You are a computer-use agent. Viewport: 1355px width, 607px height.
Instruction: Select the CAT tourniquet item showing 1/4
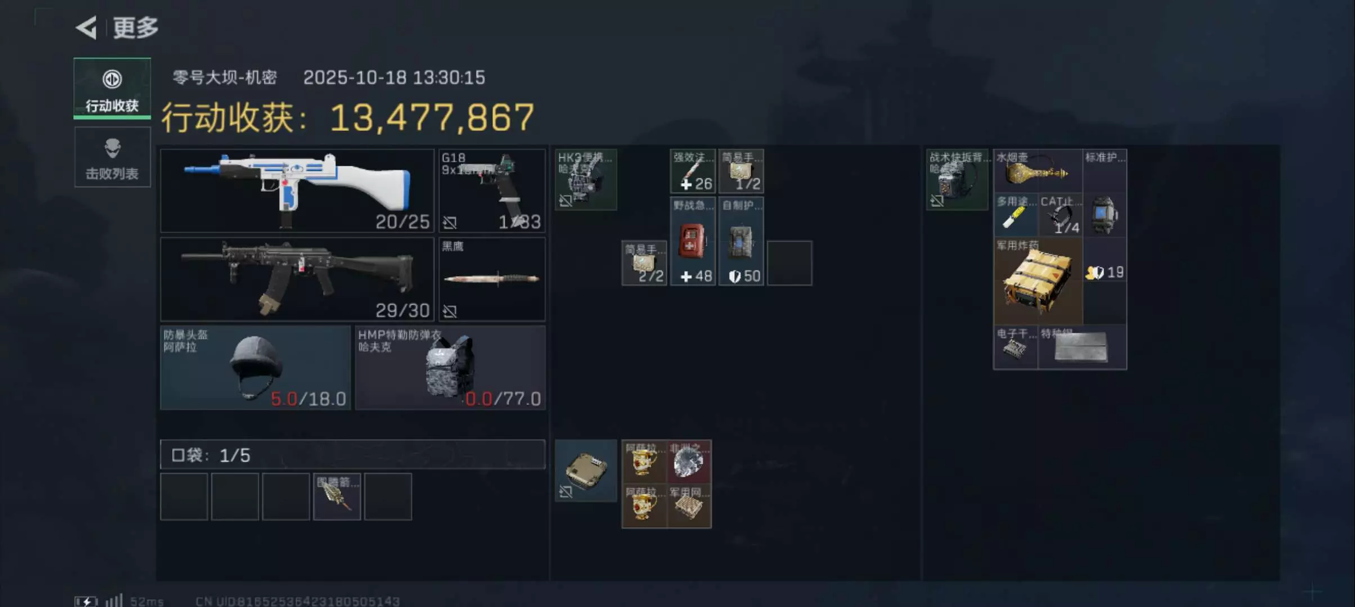click(1060, 215)
